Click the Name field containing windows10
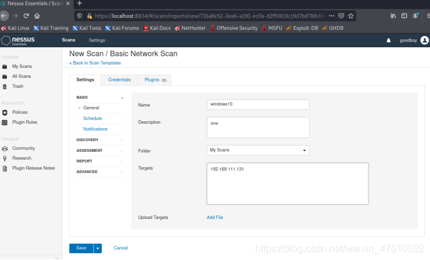The height and width of the screenshot is (260, 430). 258,104
